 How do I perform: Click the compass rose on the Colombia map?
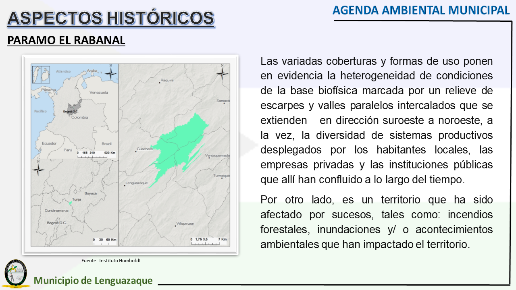[x=112, y=72]
